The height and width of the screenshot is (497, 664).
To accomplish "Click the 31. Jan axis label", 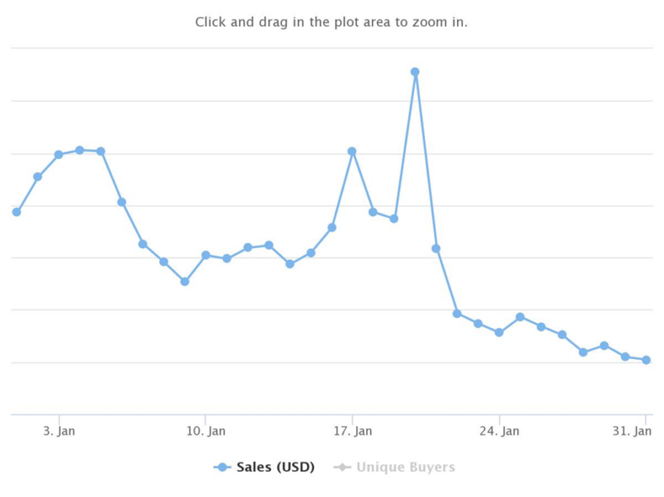I will (x=632, y=431).
